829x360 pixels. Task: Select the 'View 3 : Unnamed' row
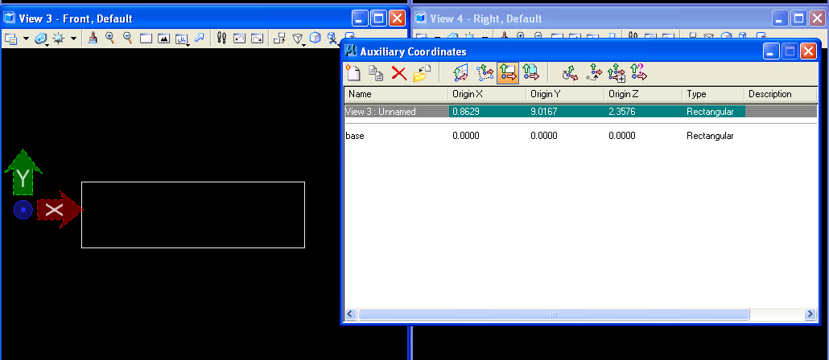click(581, 112)
